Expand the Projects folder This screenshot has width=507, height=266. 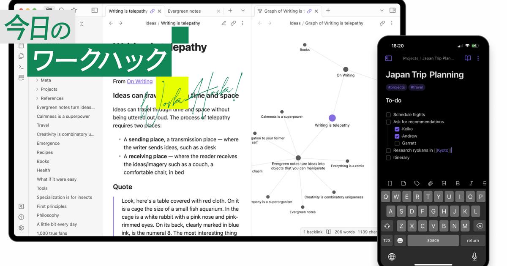point(37,89)
